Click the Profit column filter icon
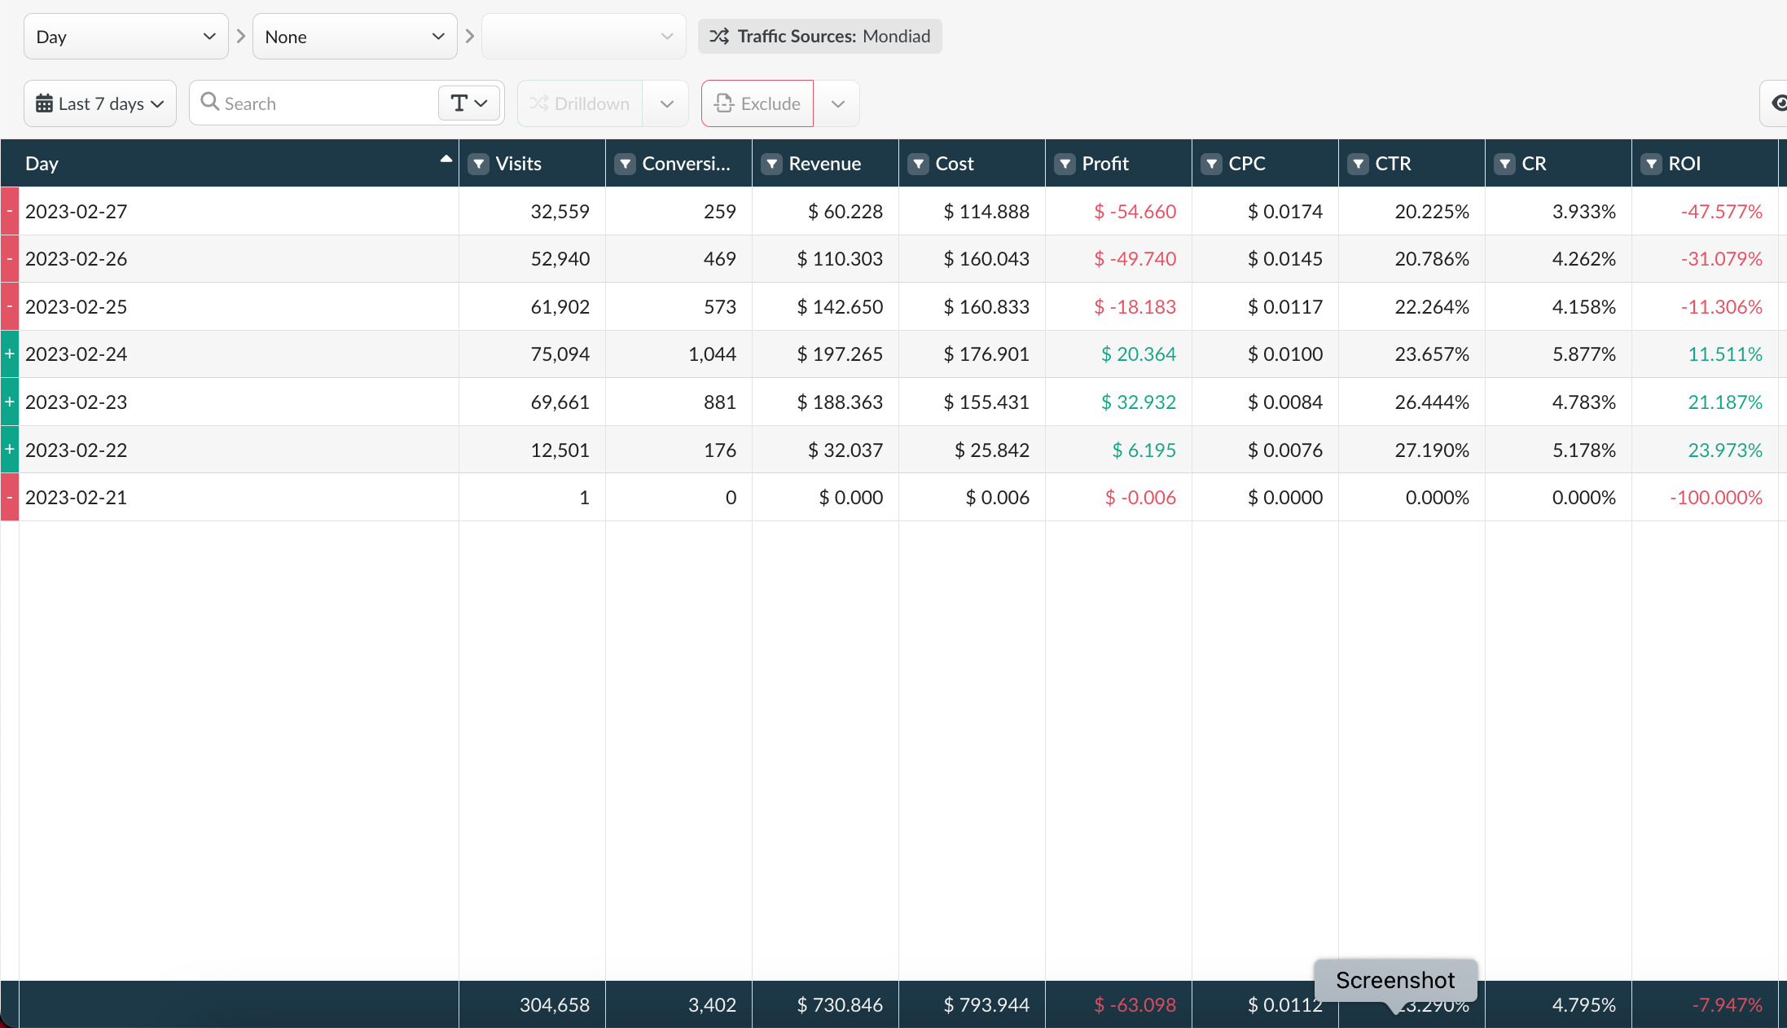The width and height of the screenshot is (1787, 1028). [1065, 164]
